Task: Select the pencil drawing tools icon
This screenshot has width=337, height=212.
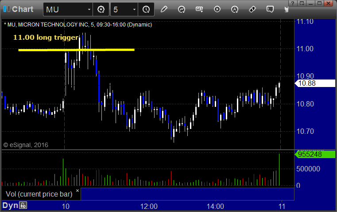Action: (164, 9)
